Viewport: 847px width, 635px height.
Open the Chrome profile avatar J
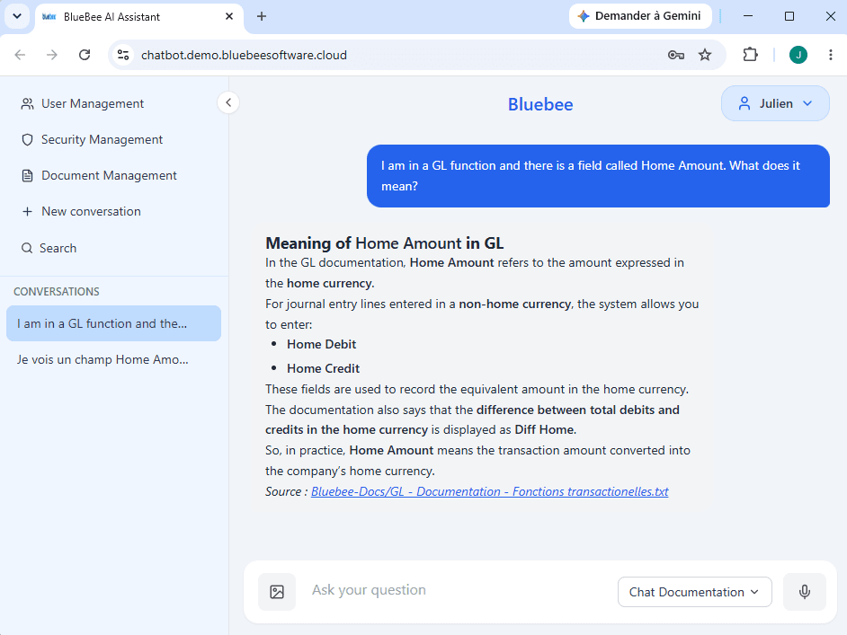(798, 55)
